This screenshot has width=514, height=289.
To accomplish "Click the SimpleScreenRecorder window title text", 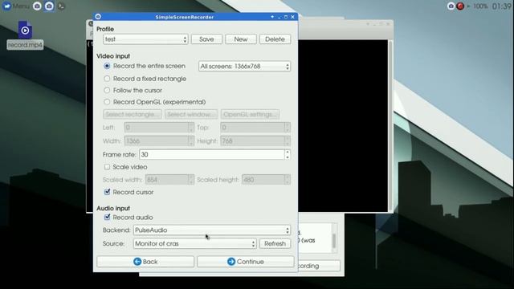I will [185, 17].
